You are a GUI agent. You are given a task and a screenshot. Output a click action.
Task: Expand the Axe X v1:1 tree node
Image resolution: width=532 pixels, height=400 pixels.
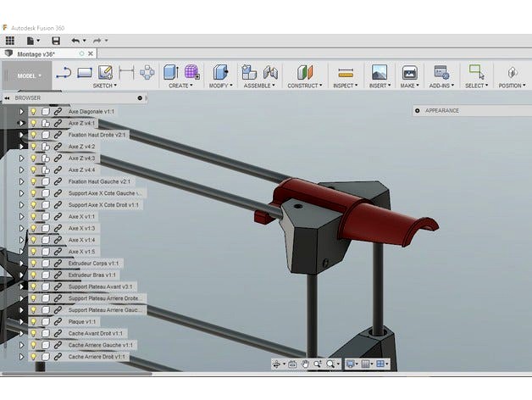(x=22, y=217)
